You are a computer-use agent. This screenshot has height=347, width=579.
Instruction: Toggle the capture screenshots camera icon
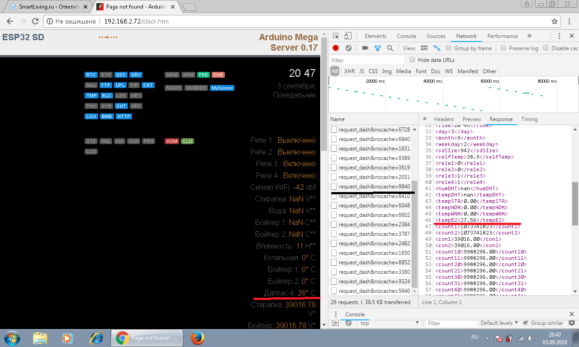[x=365, y=48]
